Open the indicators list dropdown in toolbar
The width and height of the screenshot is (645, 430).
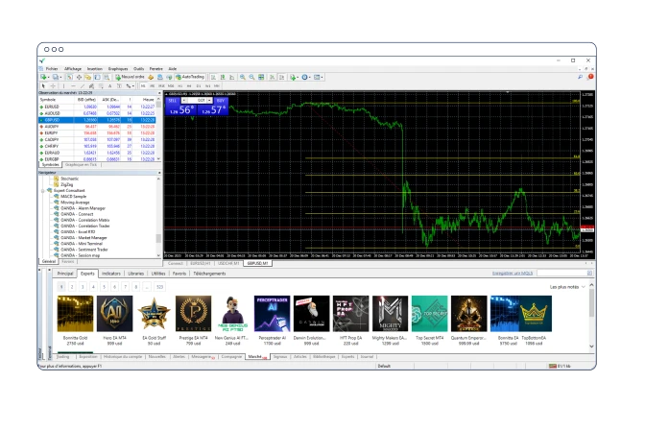tap(294, 77)
